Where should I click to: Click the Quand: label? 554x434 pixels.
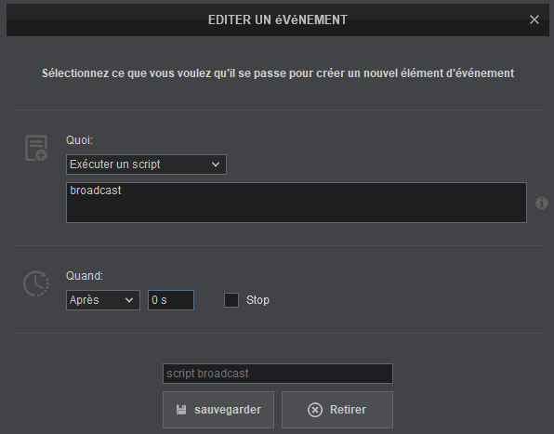85,276
